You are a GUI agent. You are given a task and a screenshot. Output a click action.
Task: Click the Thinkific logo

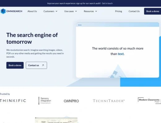(x=13, y=101)
